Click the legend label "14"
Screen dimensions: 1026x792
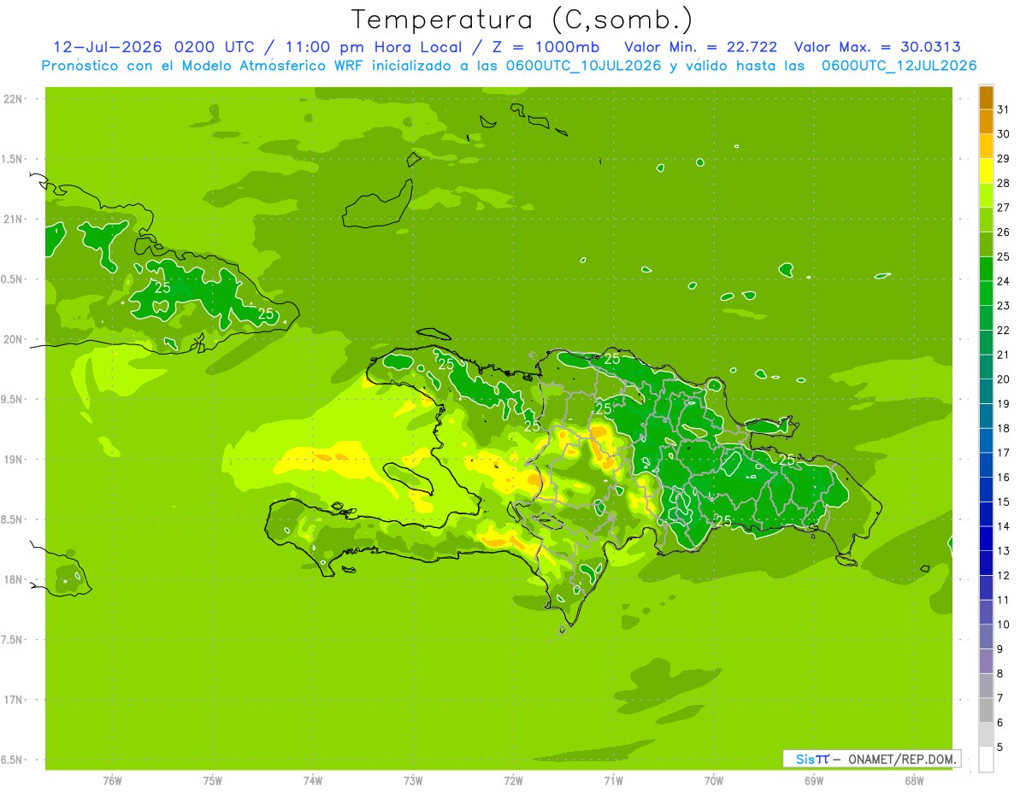1004,526
